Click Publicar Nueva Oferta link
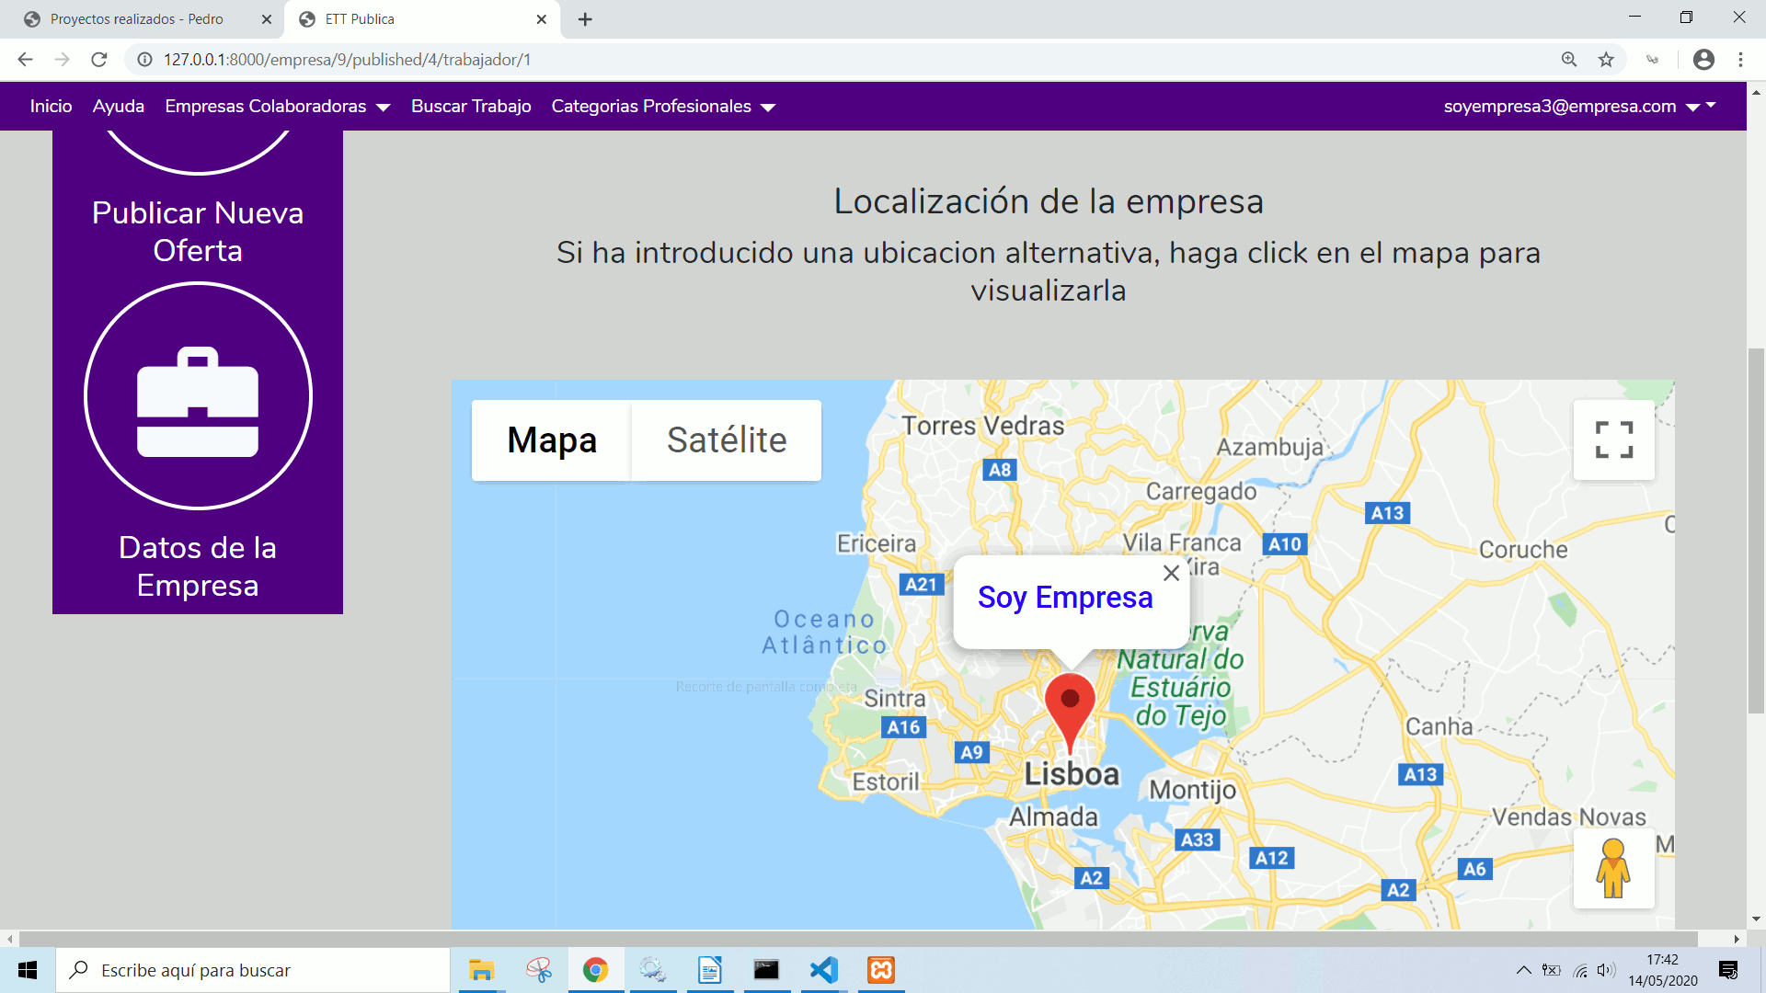 [198, 232]
